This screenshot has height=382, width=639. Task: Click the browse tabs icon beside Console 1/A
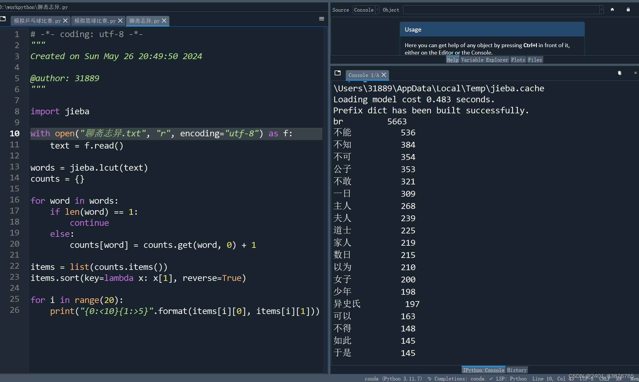[338, 73]
